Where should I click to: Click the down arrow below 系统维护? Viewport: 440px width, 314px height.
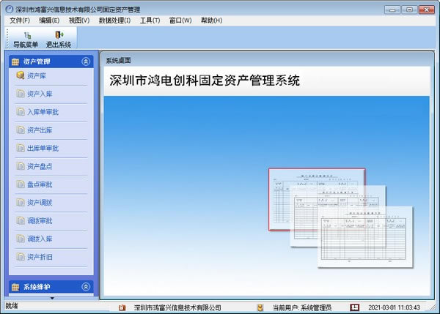[x=51, y=298]
